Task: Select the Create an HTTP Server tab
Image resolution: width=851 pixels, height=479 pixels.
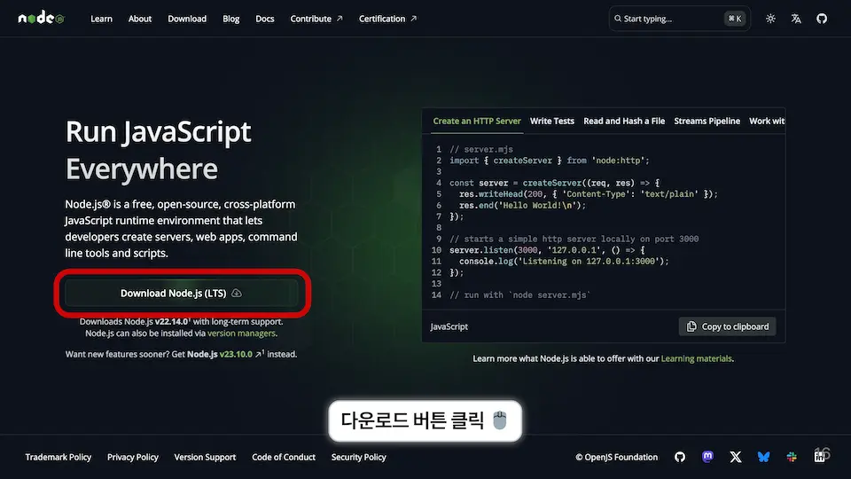Action: point(477,122)
